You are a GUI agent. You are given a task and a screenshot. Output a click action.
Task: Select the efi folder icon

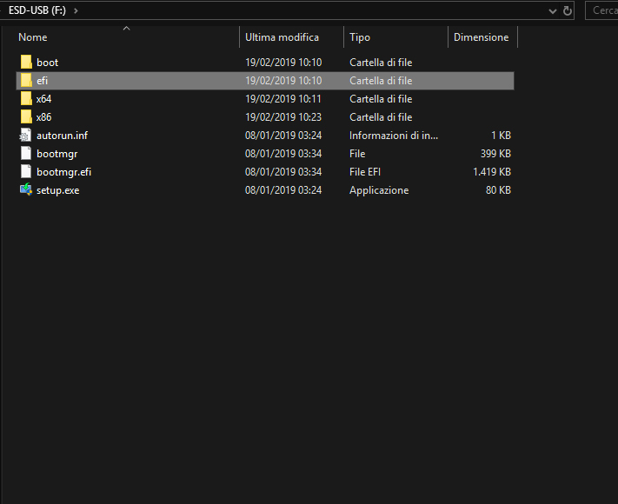coord(26,81)
